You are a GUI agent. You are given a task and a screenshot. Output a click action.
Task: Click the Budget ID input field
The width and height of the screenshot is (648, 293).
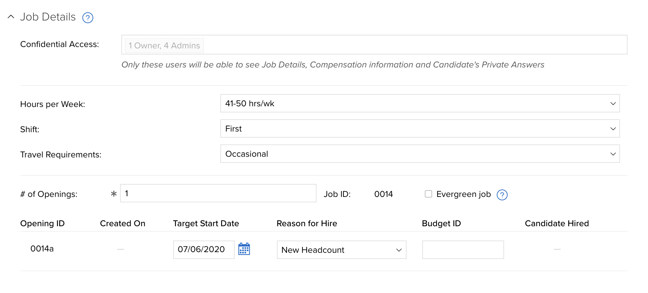(x=463, y=250)
